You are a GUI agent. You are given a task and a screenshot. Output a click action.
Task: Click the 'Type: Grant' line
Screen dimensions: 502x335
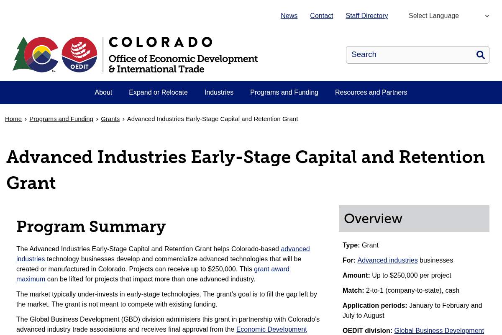[x=361, y=245]
